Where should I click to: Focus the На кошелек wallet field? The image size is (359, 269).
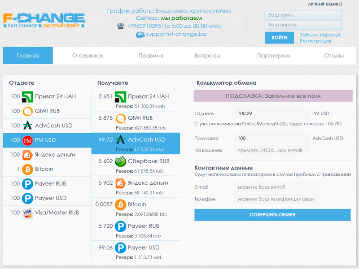click(x=271, y=150)
